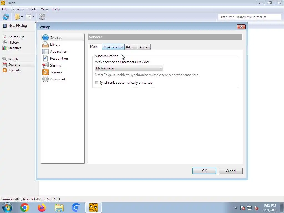Select Sharing category in Settings
This screenshot has height=213, width=284.
63,65
